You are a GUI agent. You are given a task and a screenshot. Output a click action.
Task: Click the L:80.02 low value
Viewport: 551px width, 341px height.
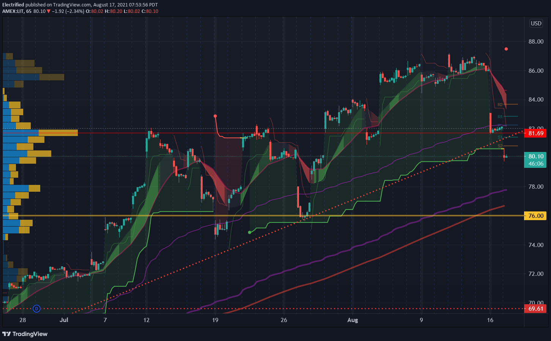(x=132, y=11)
